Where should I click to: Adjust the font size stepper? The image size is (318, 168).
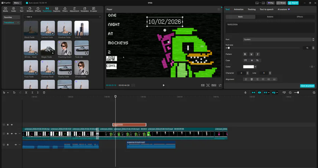tap(313, 48)
